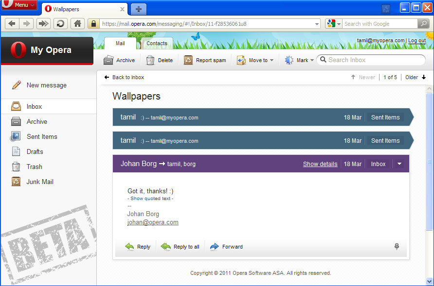Viewport: 434px width, 286px height.
Task: Delete the message using trash icon
Action: pyautogui.click(x=151, y=60)
